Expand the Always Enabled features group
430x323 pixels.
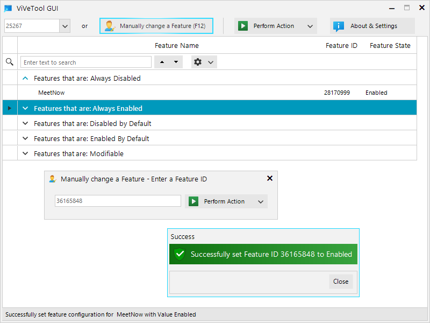pos(25,108)
